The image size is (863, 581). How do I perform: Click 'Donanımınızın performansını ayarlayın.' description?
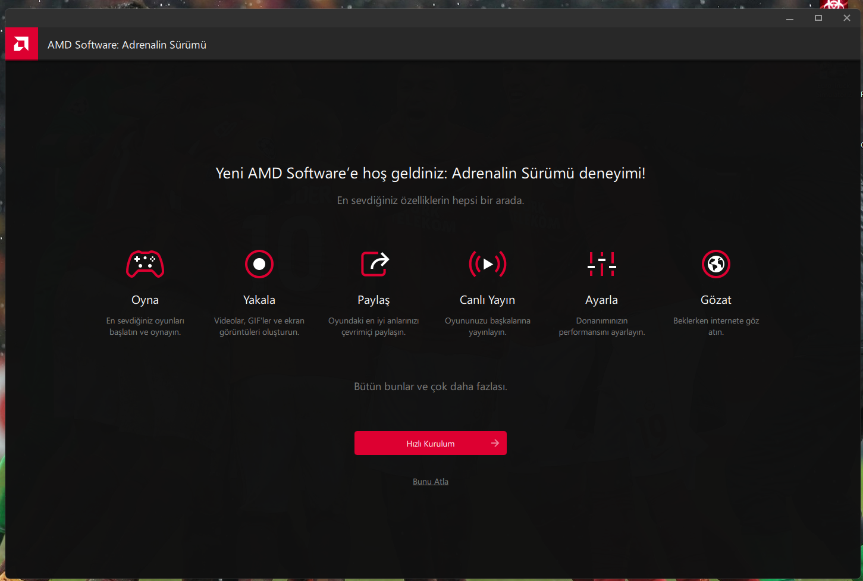click(602, 326)
